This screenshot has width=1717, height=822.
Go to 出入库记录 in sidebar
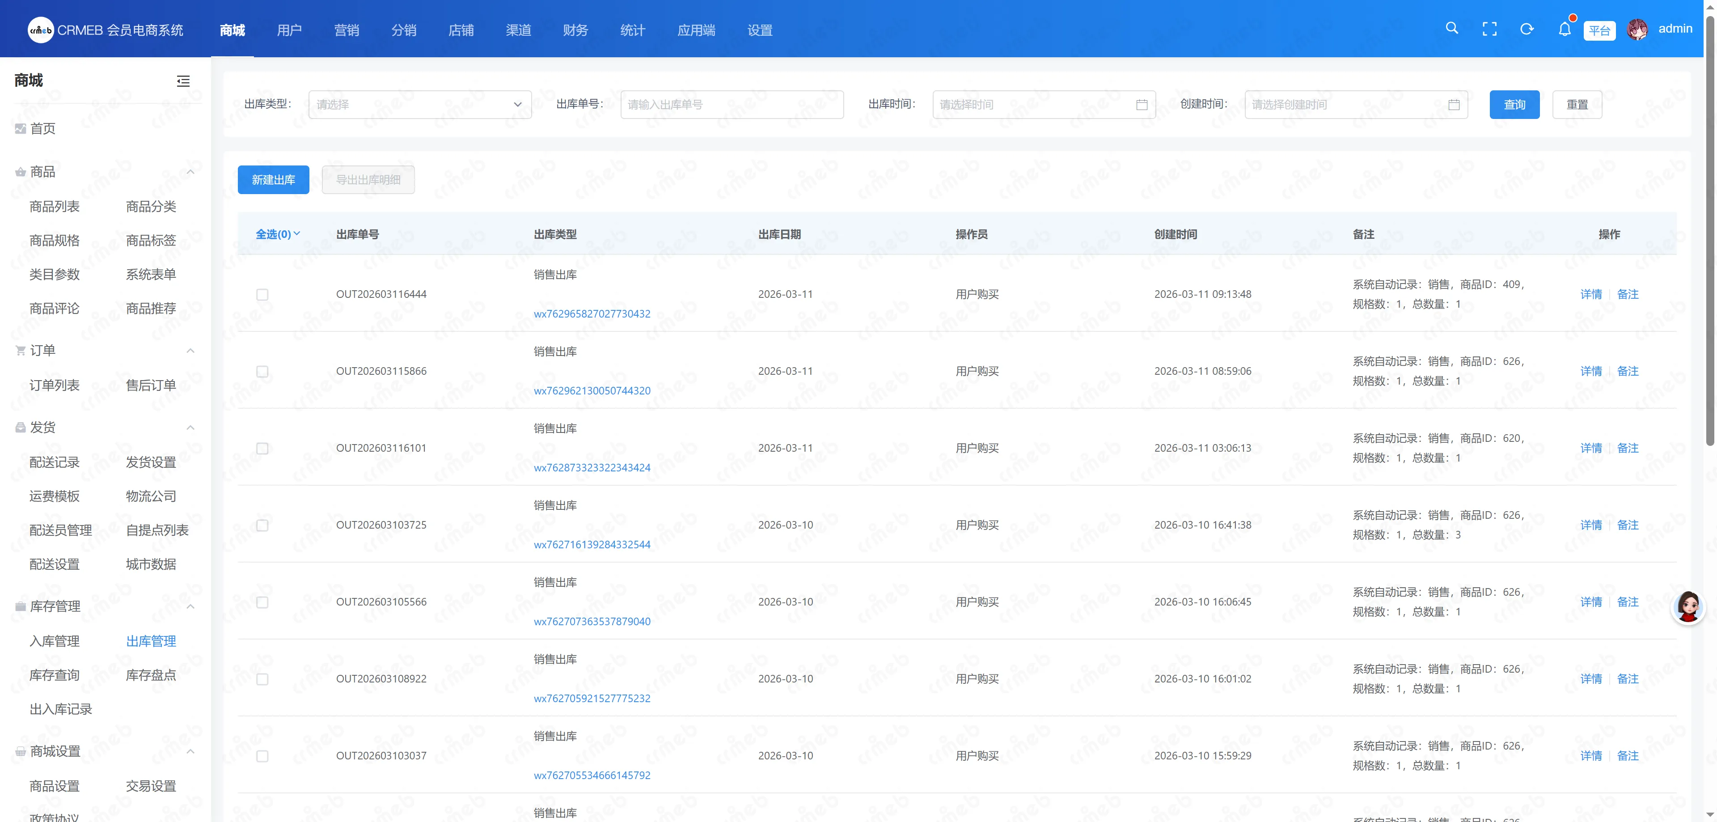[x=61, y=709]
